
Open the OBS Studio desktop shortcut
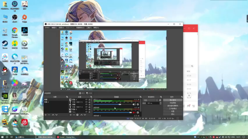(15, 18)
